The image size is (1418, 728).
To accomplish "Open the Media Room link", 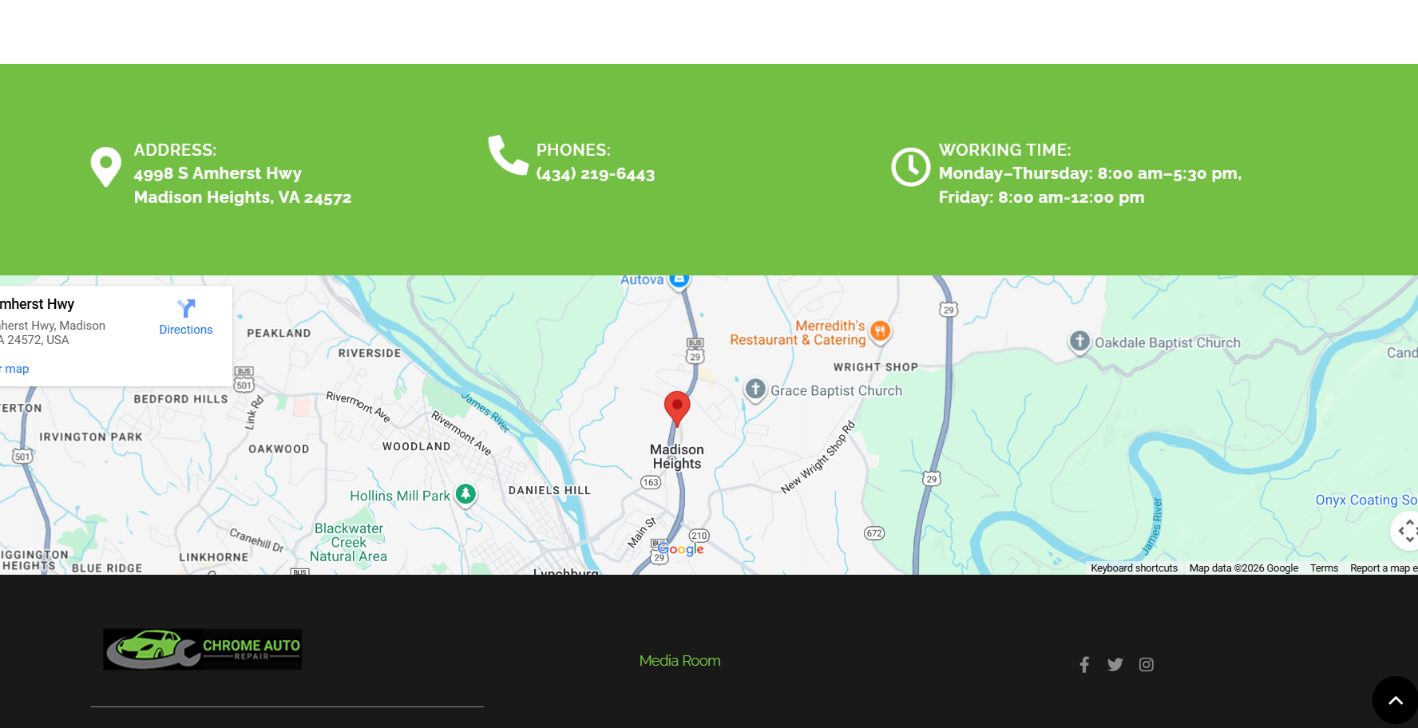I will (680, 661).
